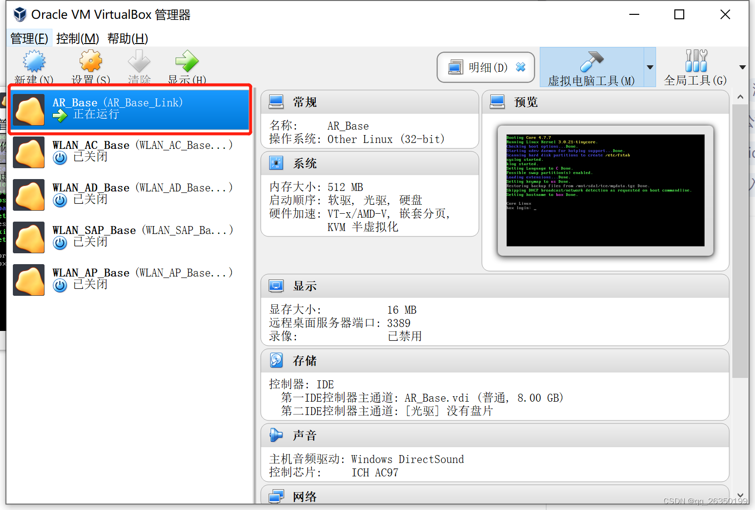Click the green running arrow of AR_Base
755x510 pixels.
pos(60,116)
